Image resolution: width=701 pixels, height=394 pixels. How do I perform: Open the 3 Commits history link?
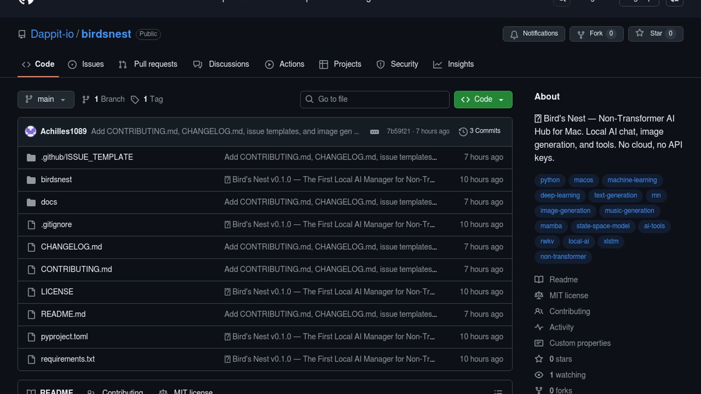click(x=480, y=131)
